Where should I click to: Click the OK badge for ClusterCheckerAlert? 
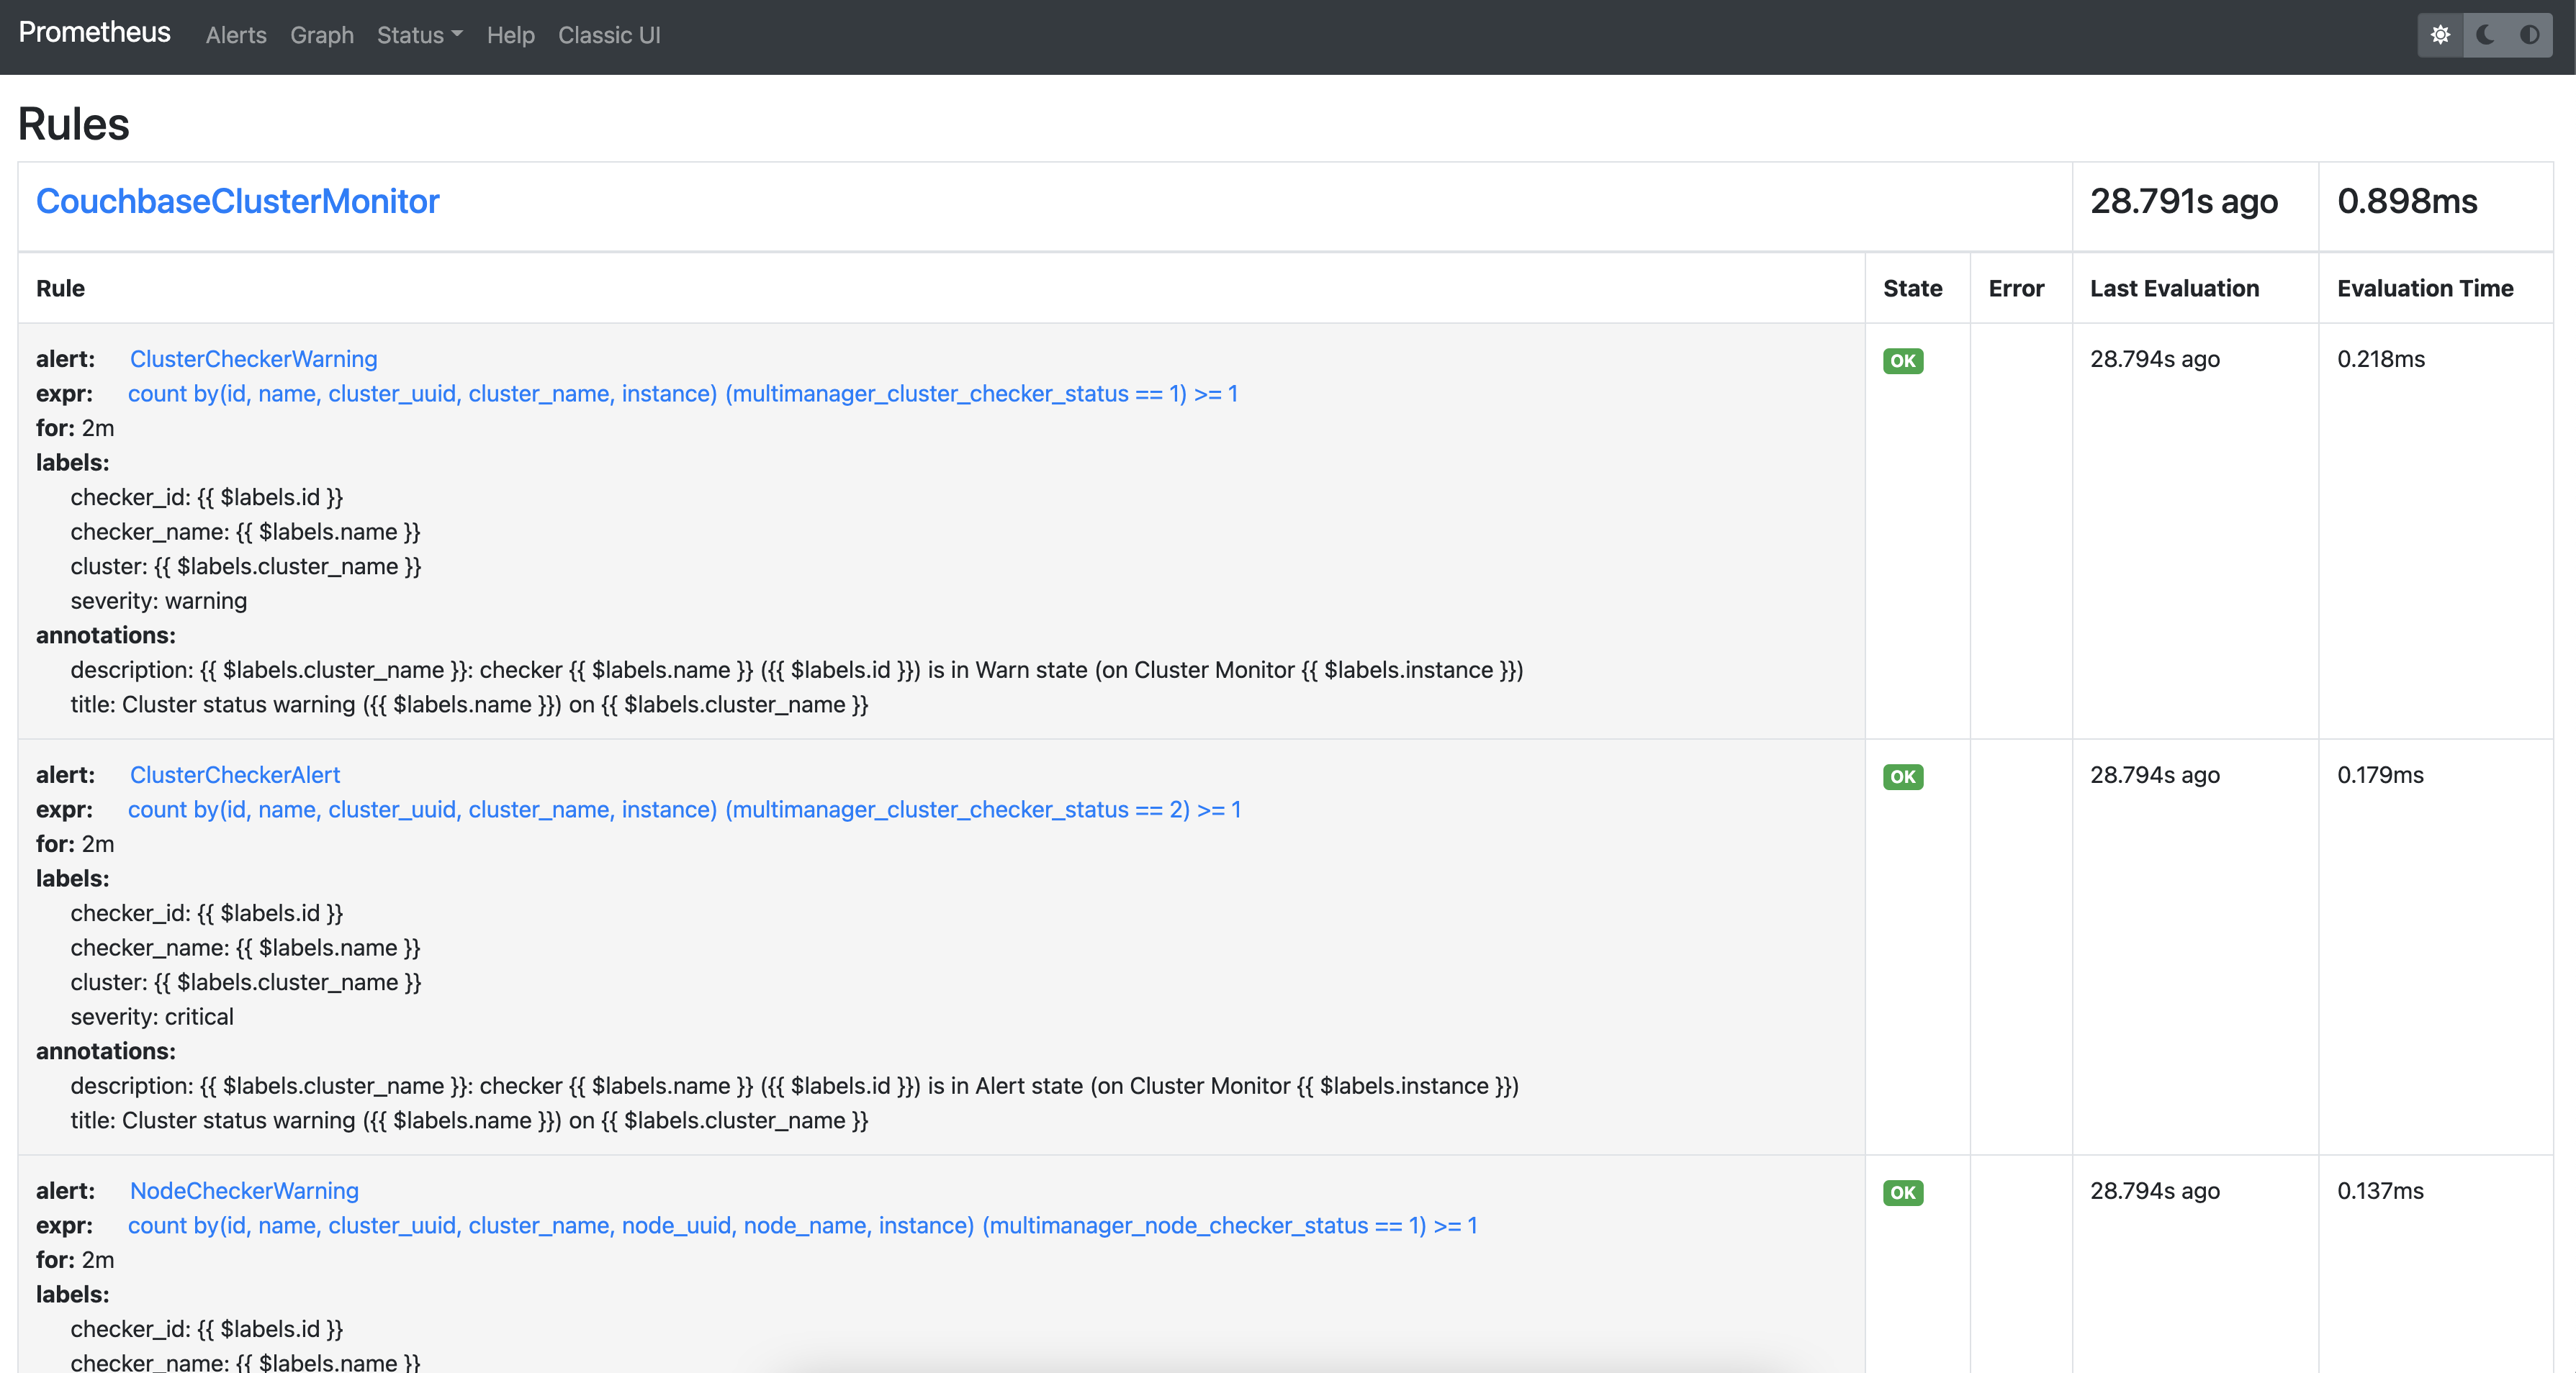[x=1903, y=776]
